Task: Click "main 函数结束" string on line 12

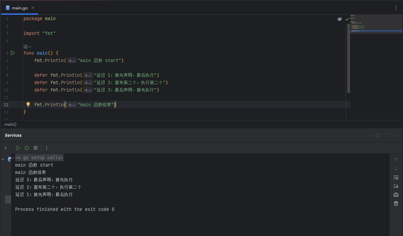Action: click(x=96, y=105)
